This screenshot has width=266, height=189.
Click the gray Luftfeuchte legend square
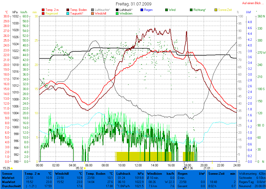click(x=93, y=10)
